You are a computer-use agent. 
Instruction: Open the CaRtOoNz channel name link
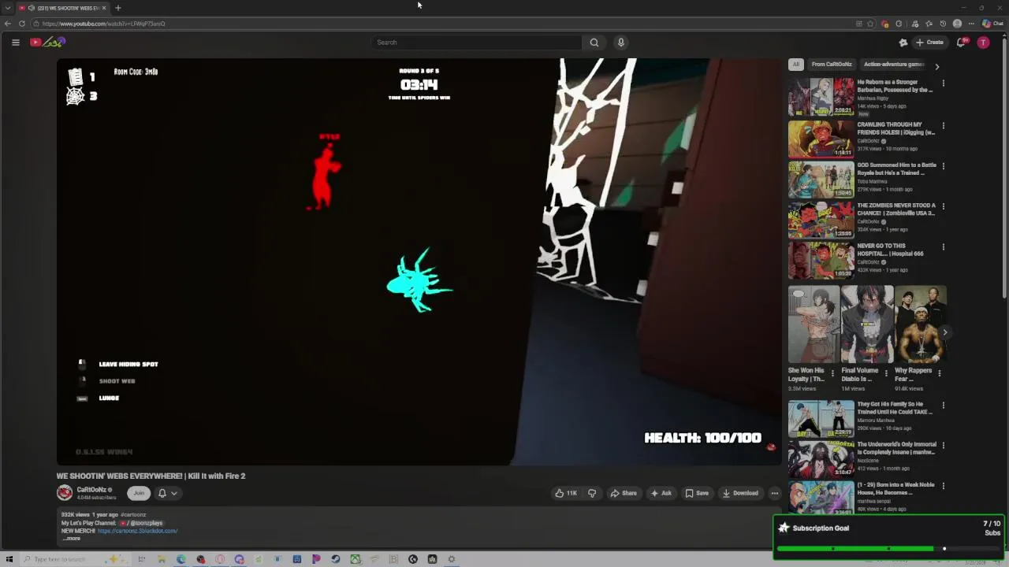point(91,490)
